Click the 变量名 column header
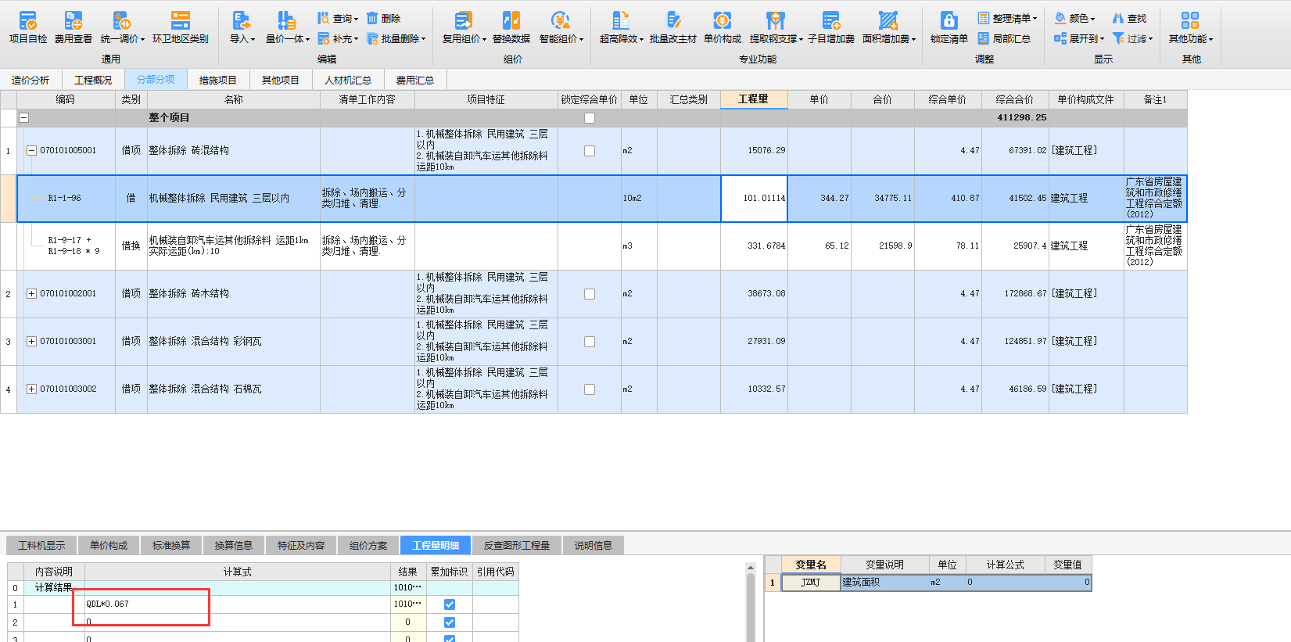 coord(811,565)
